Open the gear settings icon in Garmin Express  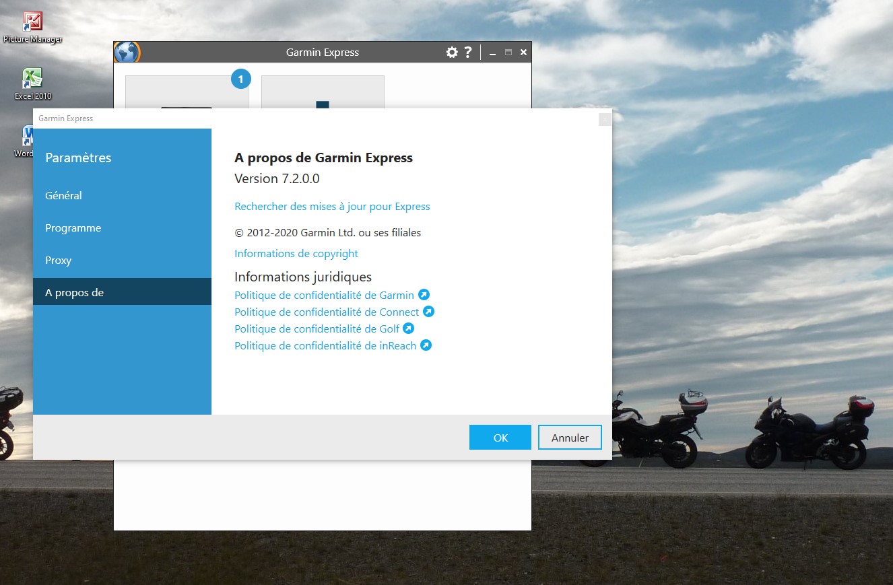[452, 52]
